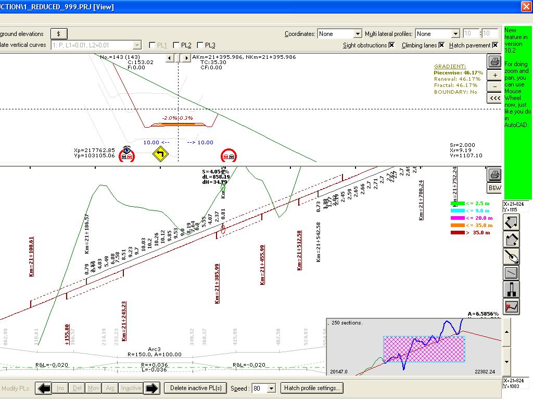Click orange <= 35.0 m legend swatch
Image resolution: width=533 pixels, height=400 pixels.
[x=458, y=225]
